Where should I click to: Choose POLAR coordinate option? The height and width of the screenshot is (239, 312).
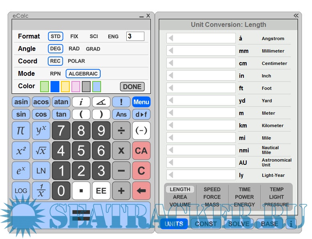click(76, 61)
